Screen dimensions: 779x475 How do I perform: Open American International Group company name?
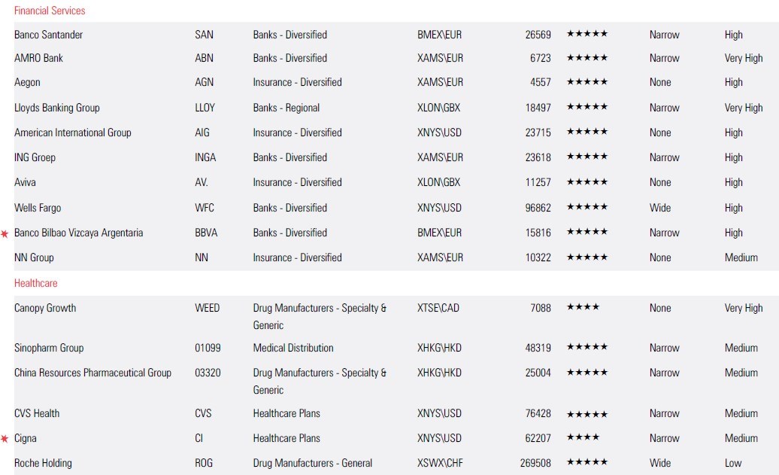pos(72,132)
